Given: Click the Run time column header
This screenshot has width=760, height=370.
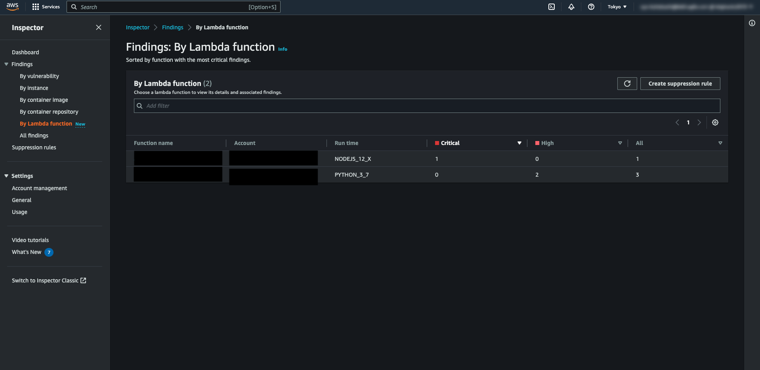Looking at the screenshot, I should coord(346,143).
